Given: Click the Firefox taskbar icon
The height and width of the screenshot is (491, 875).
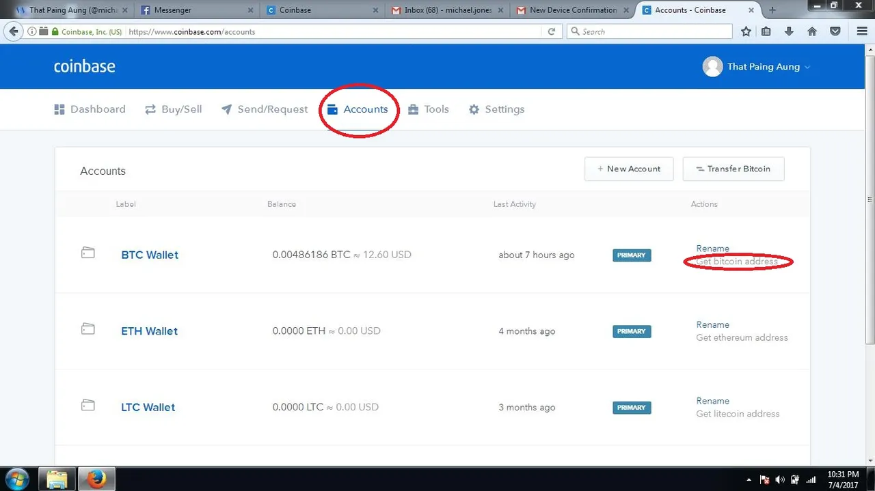Looking at the screenshot, I should pos(96,479).
